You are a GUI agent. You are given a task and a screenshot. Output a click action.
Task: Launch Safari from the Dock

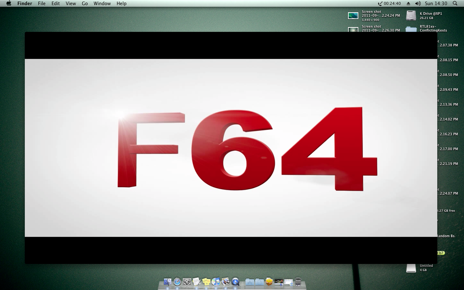click(177, 282)
